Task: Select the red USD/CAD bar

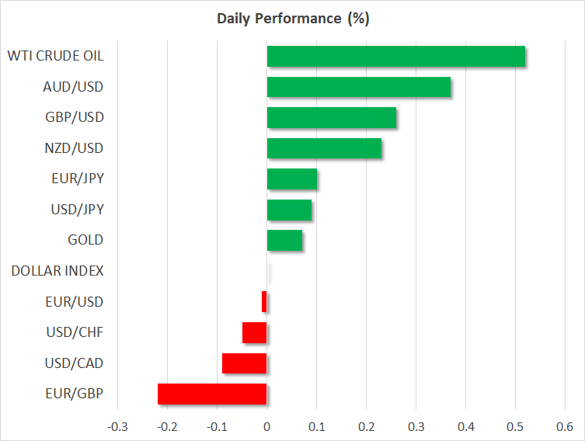Action: pyautogui.click(x=244, y=363)
